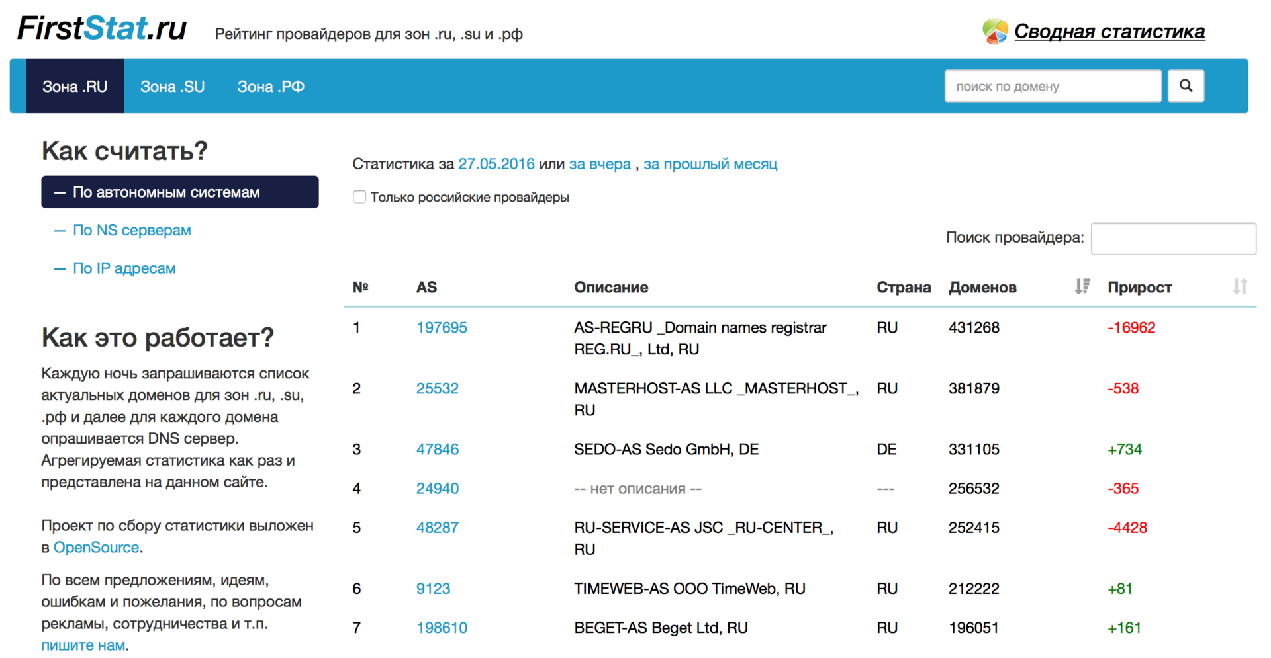1271x658 pixels.
Task: Open the OpenSource project link
Action: pyautogui.click(x=96, y=548)
